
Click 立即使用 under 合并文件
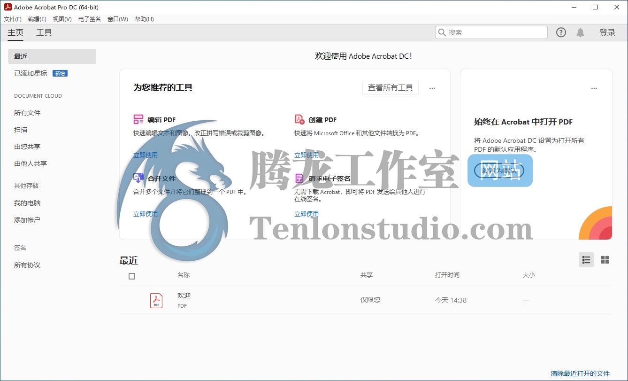pyautogui.click(x=146, y=214)
